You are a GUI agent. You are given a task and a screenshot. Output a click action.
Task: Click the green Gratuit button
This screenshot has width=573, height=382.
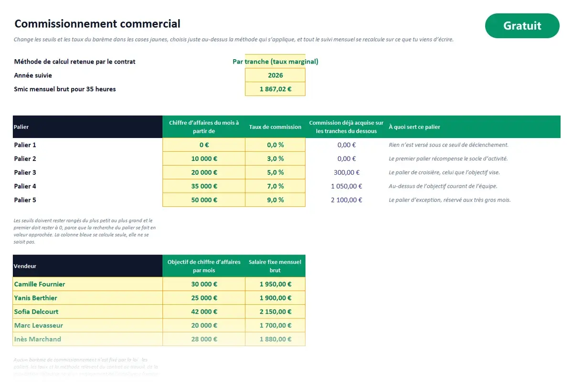(x=522, y=26)
